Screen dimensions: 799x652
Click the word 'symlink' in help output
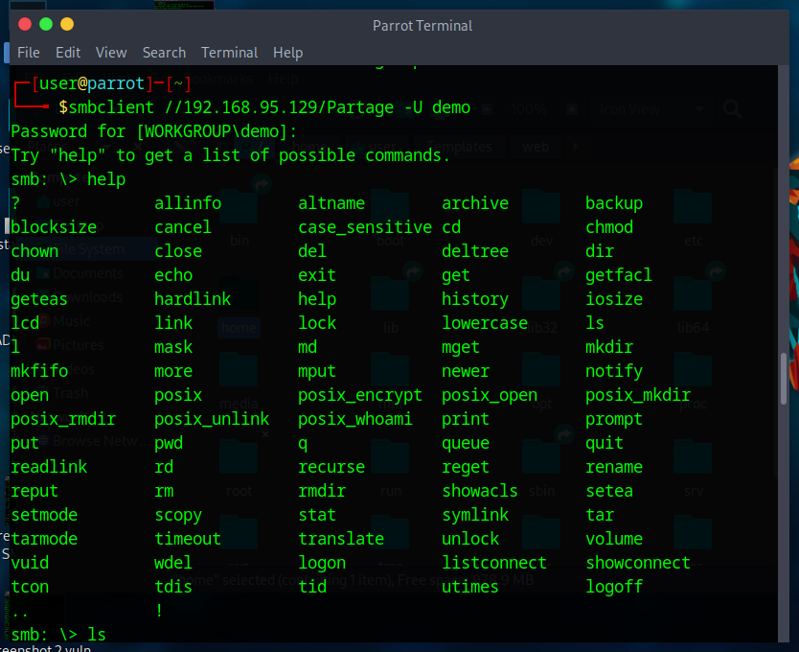pyautogui.click(x=475, y=515)
